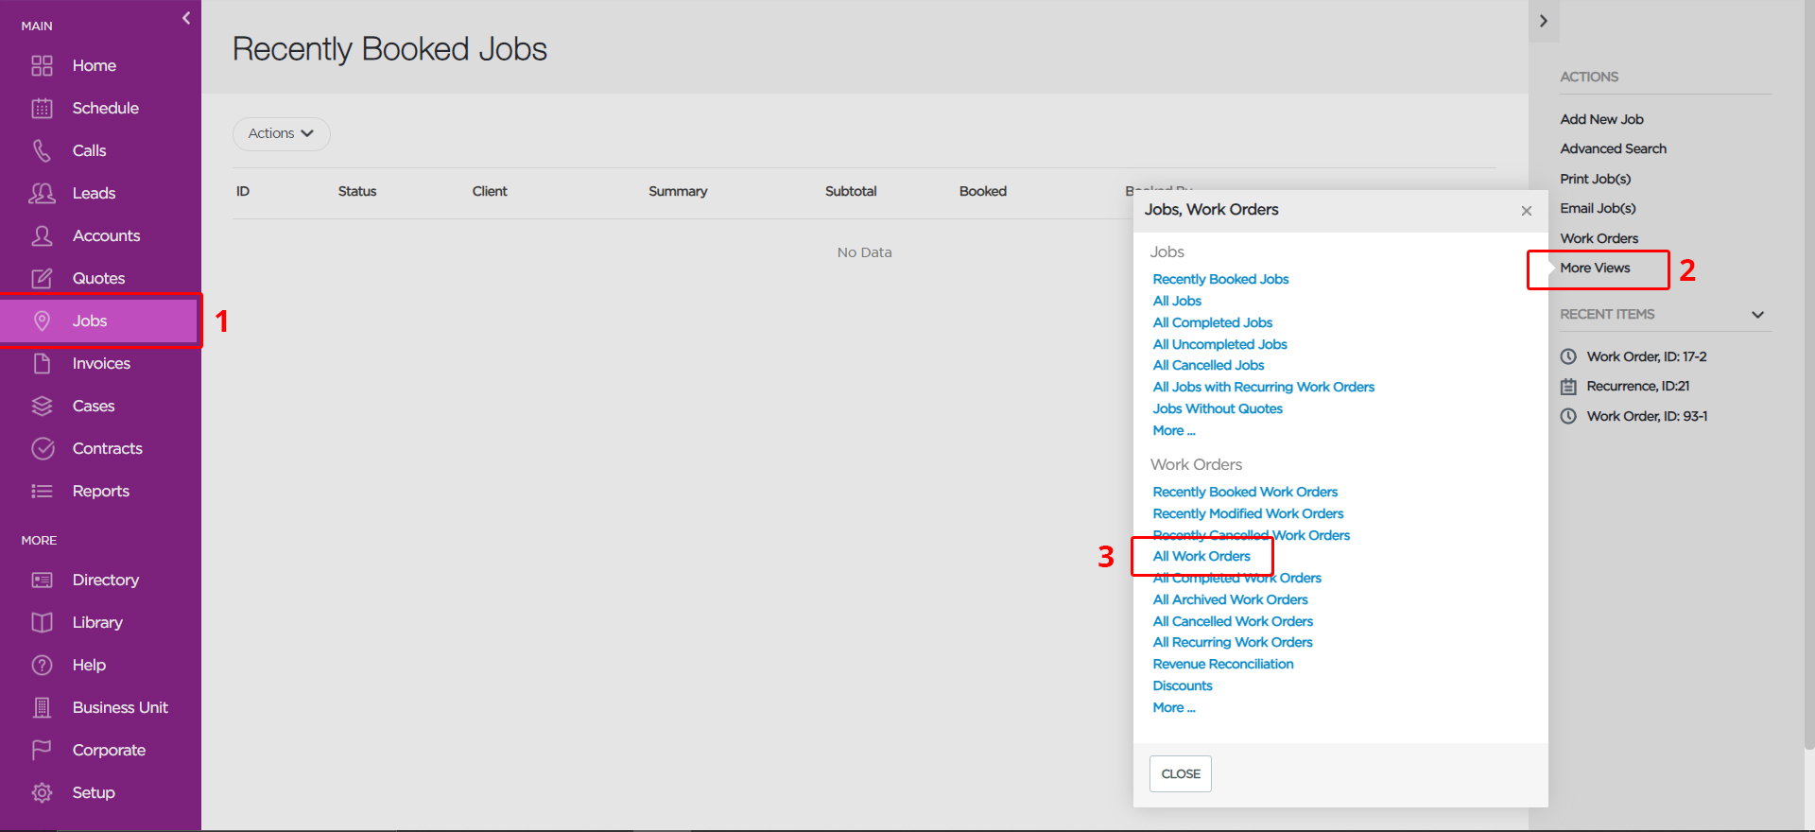Collapse the left sidebar with chevron
Screen dimensions: 1815x832
tap(186, 18)
